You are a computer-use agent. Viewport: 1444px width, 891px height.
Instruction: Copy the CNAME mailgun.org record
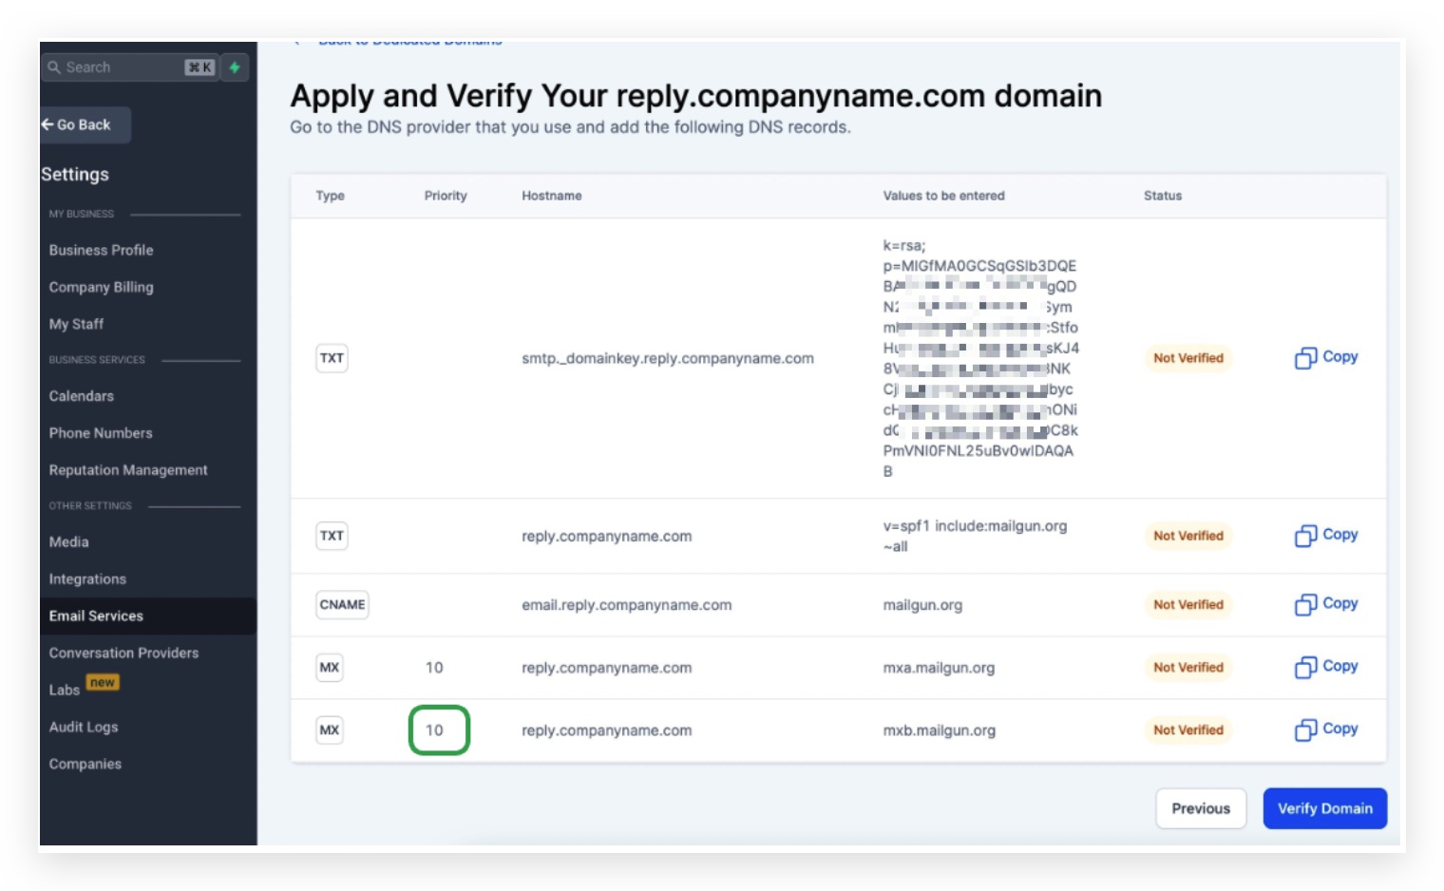coord(1326,604)
